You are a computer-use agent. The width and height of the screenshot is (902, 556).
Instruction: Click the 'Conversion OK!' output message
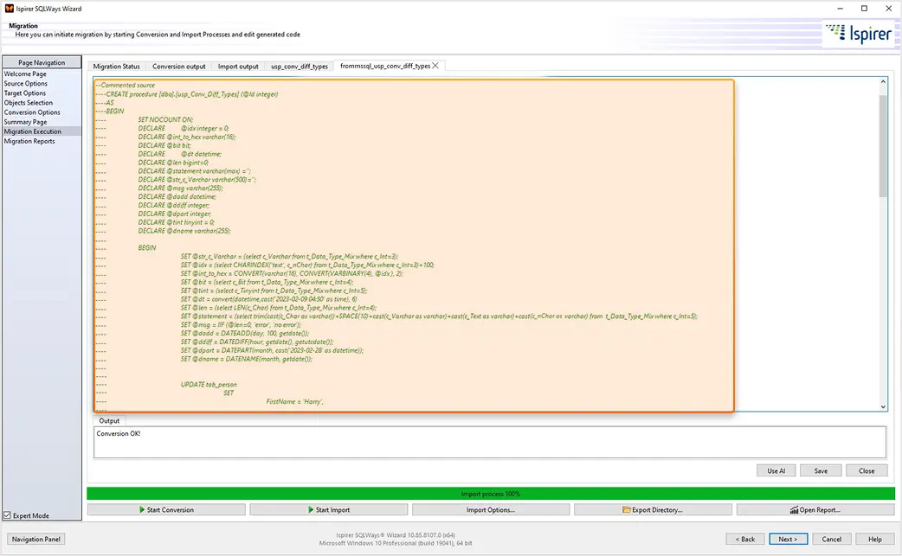tap(119, 434)
